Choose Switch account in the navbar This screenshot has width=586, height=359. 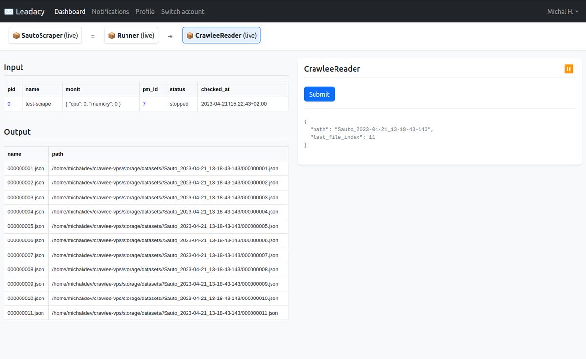click(182, 11)
